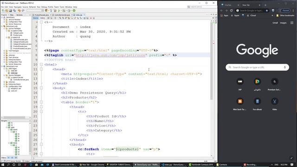297x167 pixels.
Task: Open Google apps grid icon
Action: pyautogui.click(x=292, y=23)
